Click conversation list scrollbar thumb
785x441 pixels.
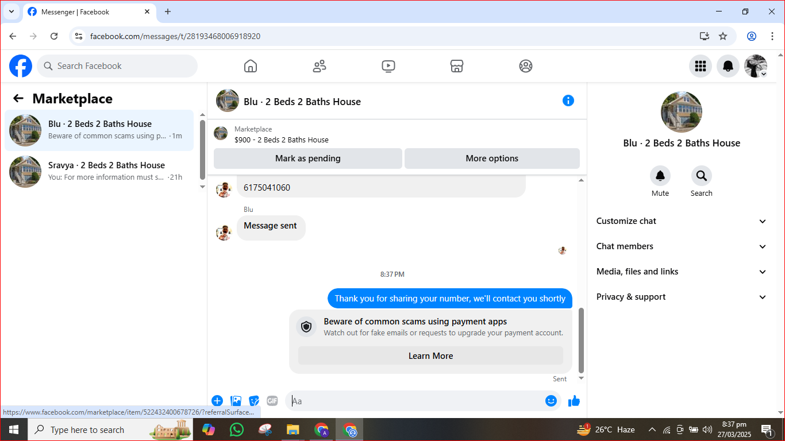click(202, 150)
